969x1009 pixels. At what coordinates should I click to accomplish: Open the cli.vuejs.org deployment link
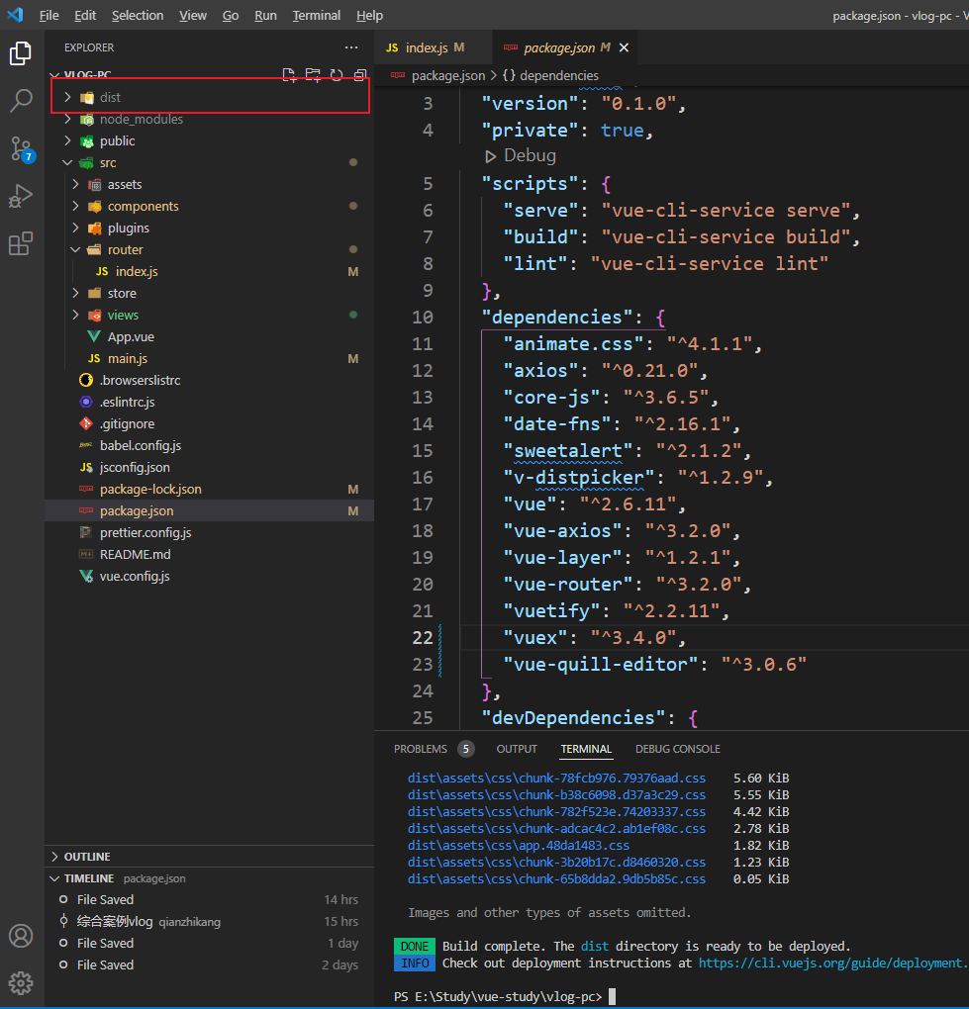(833, 963)
